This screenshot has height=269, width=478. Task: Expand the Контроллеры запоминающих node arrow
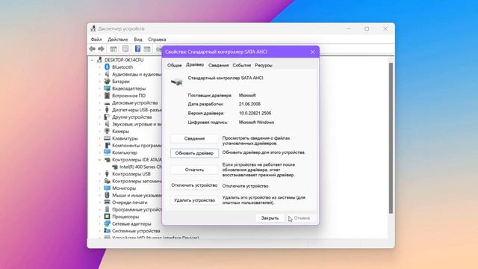99,181
